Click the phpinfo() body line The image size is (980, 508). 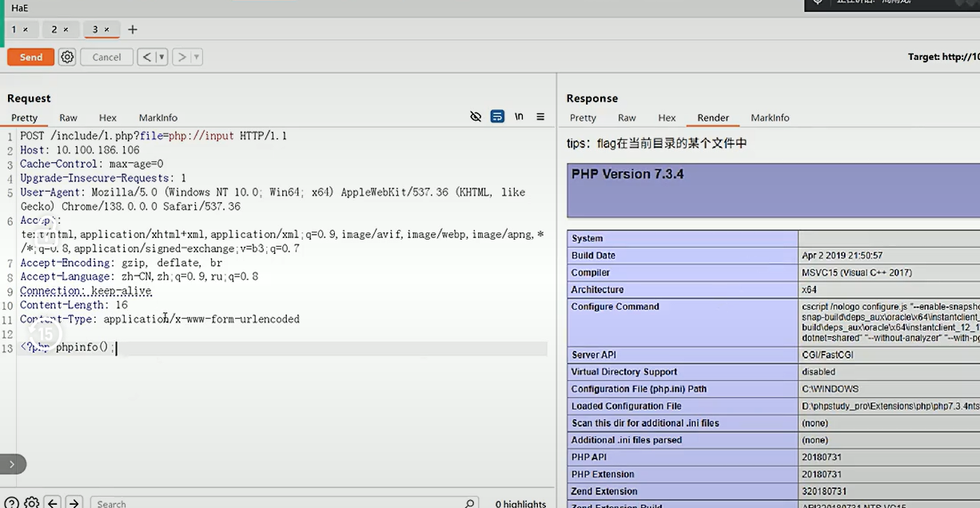pos(68,347)
